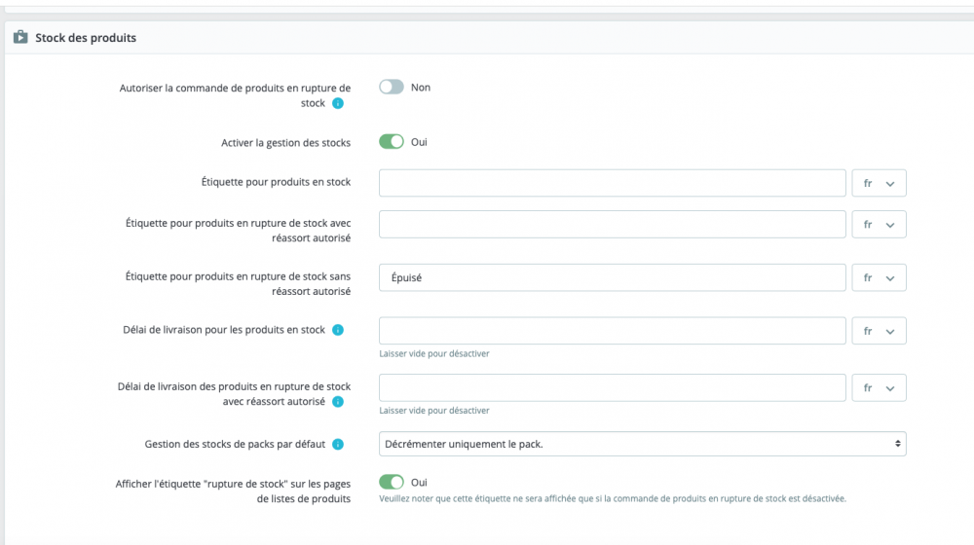Toggle 'Autoriser la commande de produits en rupture de stock'
974x545 pixels.
(392, 88)
